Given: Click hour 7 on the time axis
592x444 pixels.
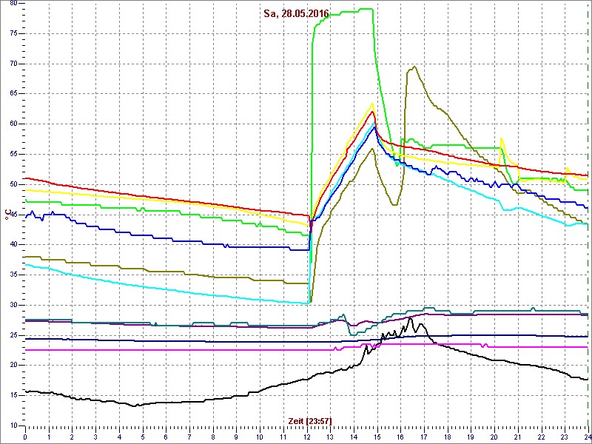Looking at the screenshot, I should pos(189,436).
